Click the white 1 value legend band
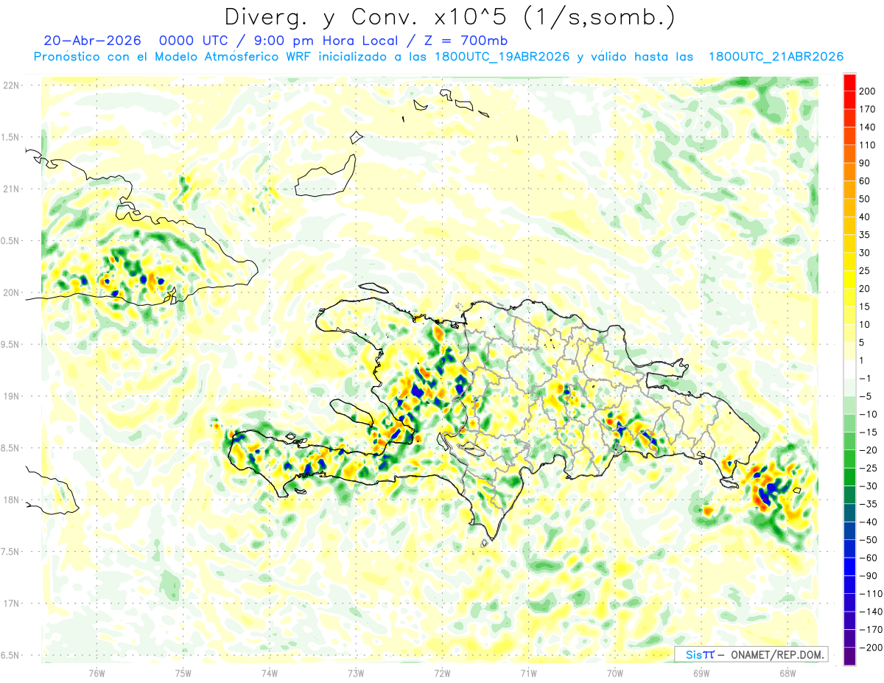The height and width of the screenshot is (683, 884). click(x=849, y=370)
